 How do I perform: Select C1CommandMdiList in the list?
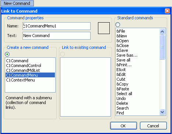click(x=30, y=70)
